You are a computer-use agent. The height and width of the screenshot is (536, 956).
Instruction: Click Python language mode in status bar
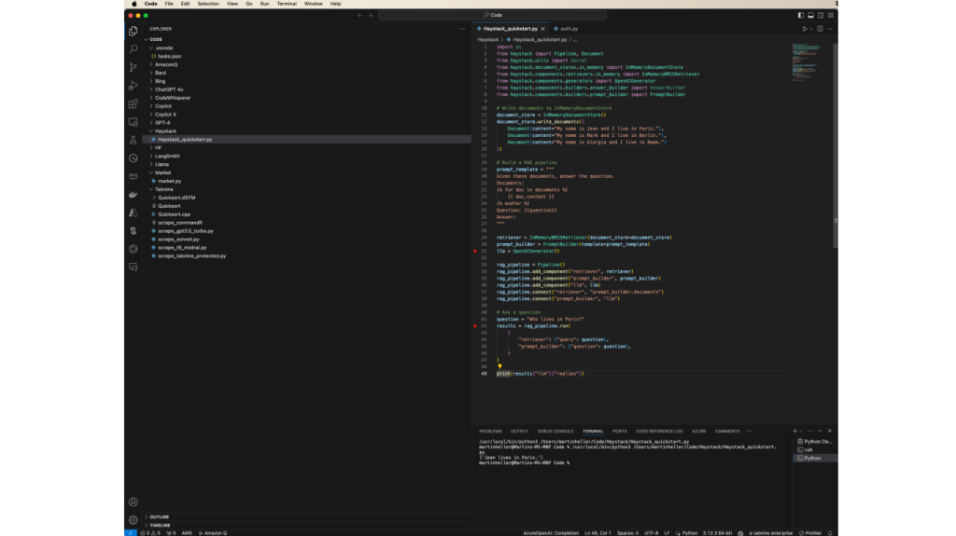690,532
